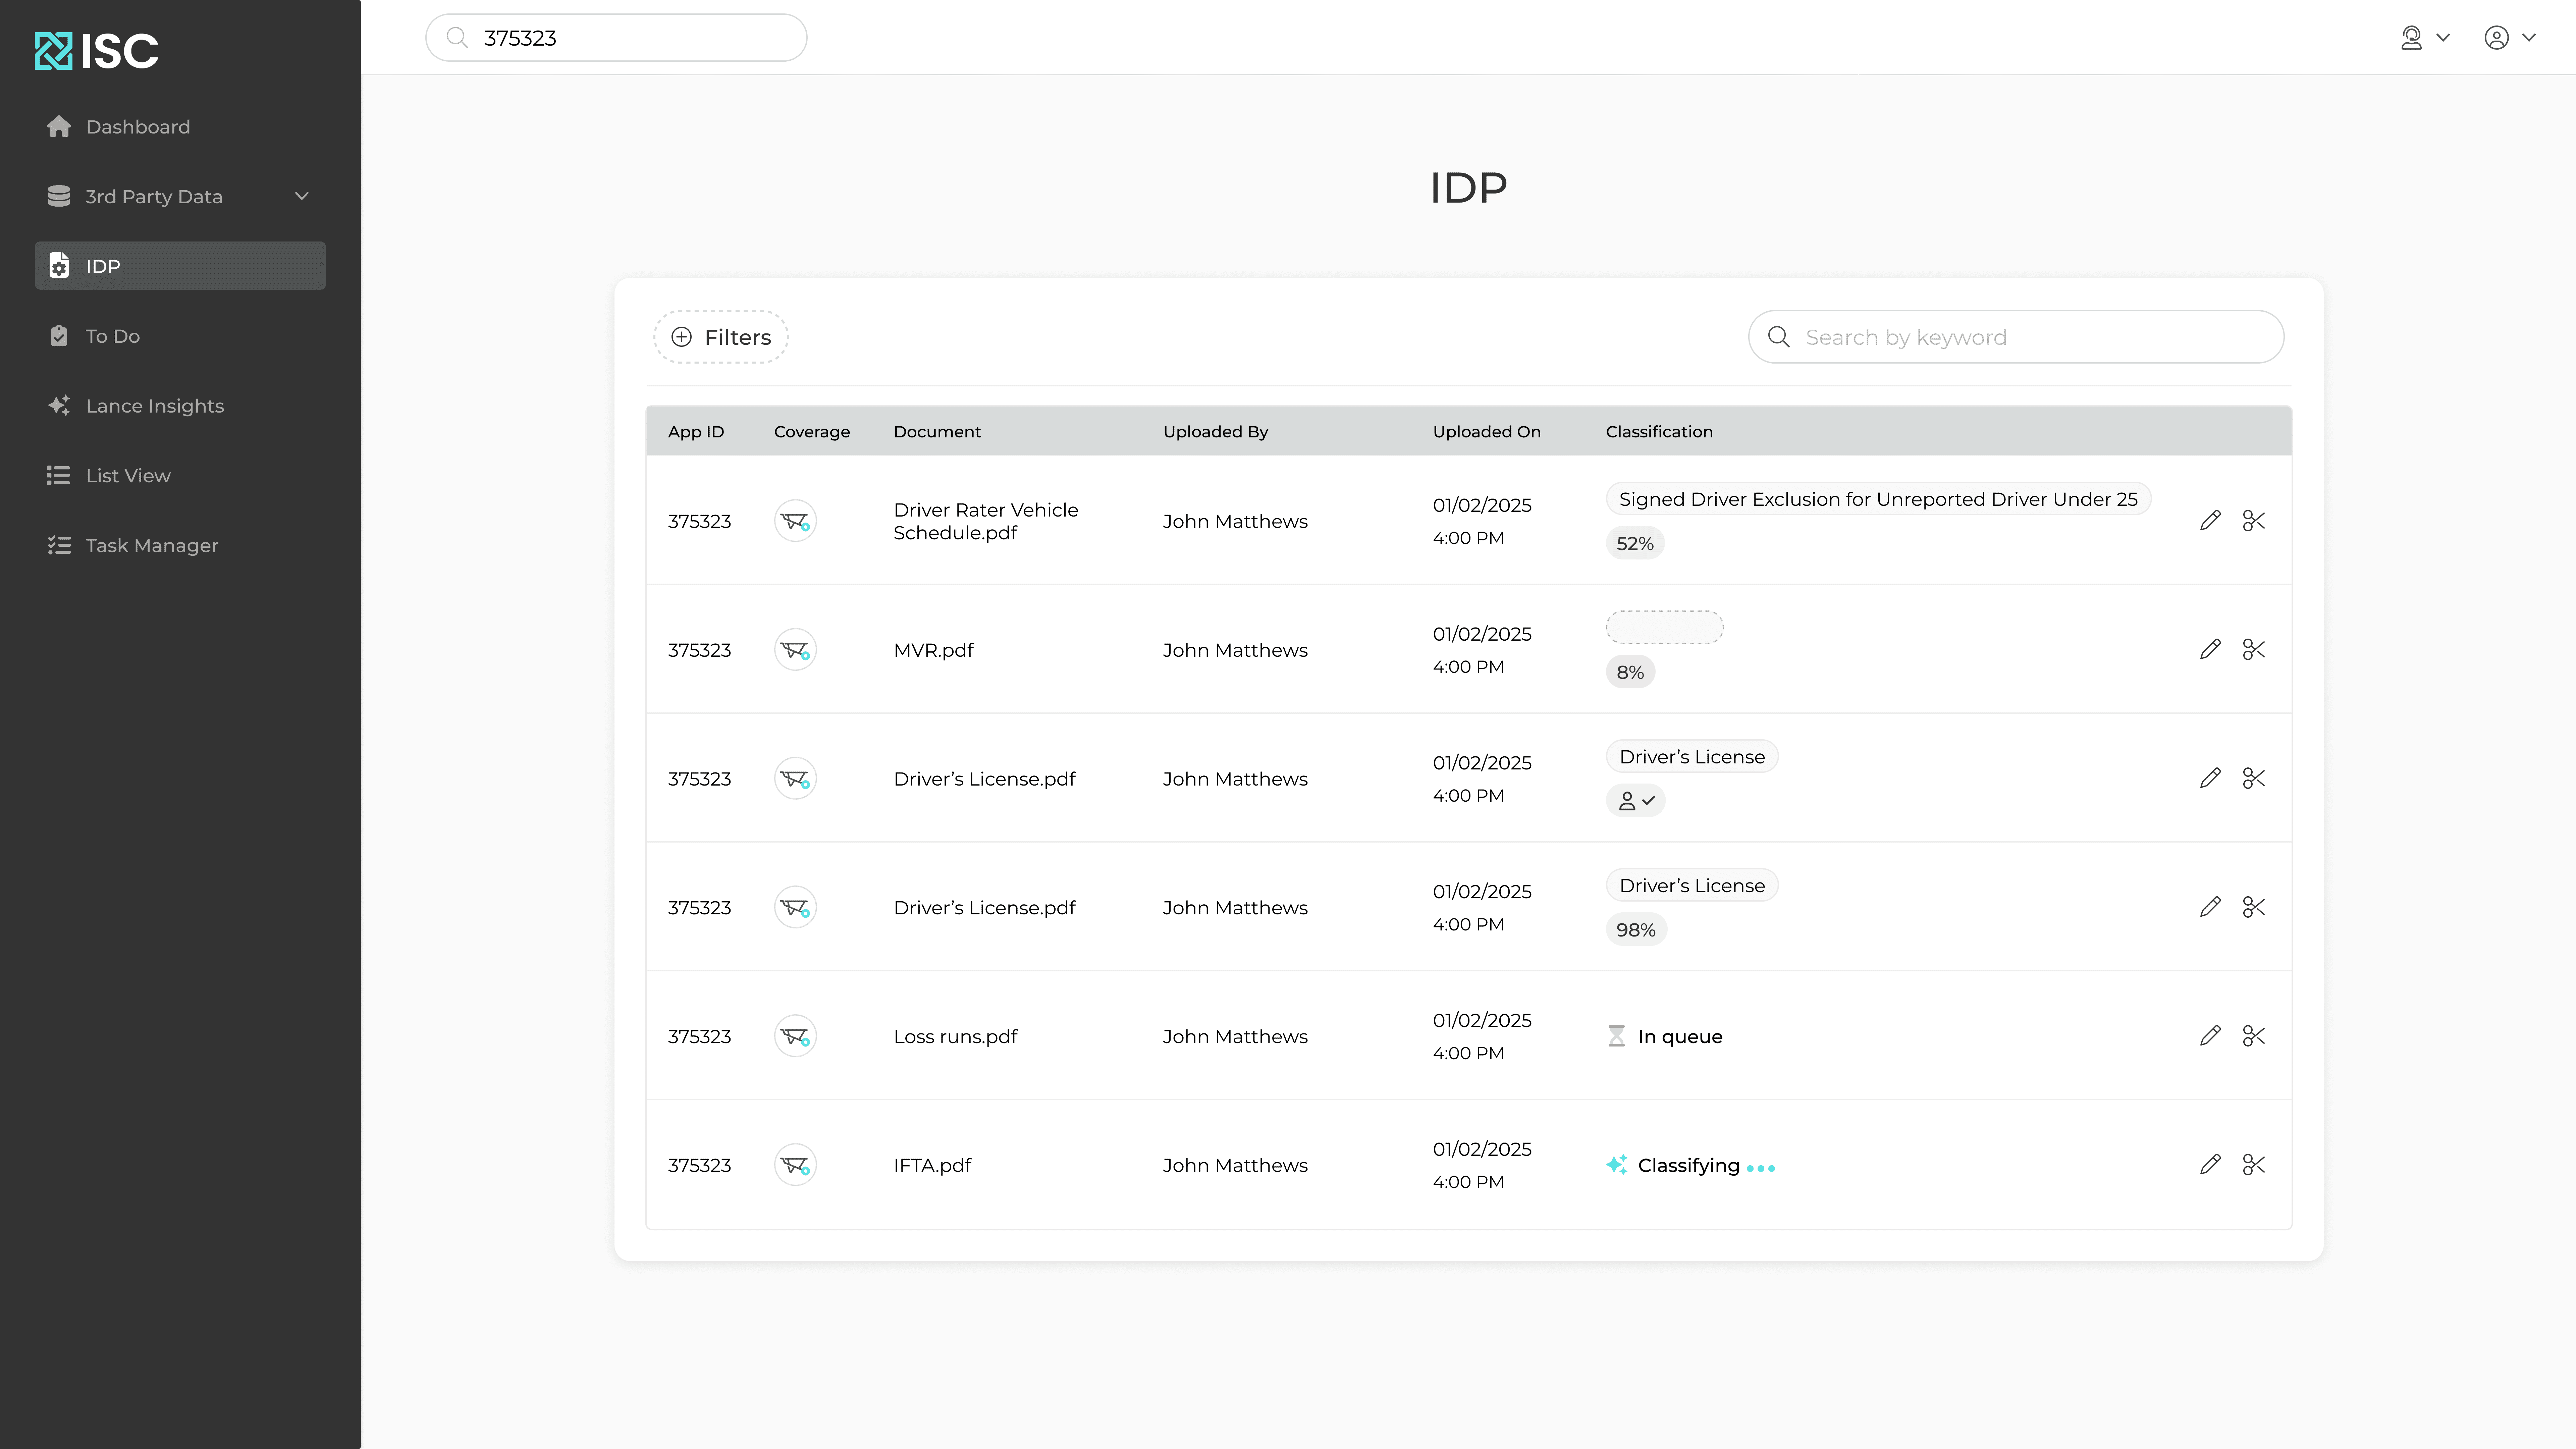
Task: Switch to List View
Action: (180, 476)
